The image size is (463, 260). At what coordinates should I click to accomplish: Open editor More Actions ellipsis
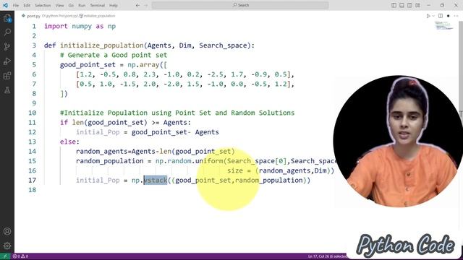coord(456,16)
